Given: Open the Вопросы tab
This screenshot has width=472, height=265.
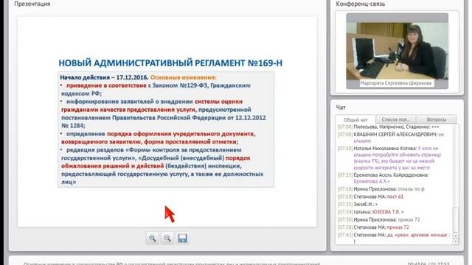Looking at the screenshot, I should pos(437,119).
